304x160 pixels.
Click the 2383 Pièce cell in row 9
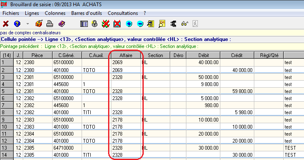click(x=38, y=119)
